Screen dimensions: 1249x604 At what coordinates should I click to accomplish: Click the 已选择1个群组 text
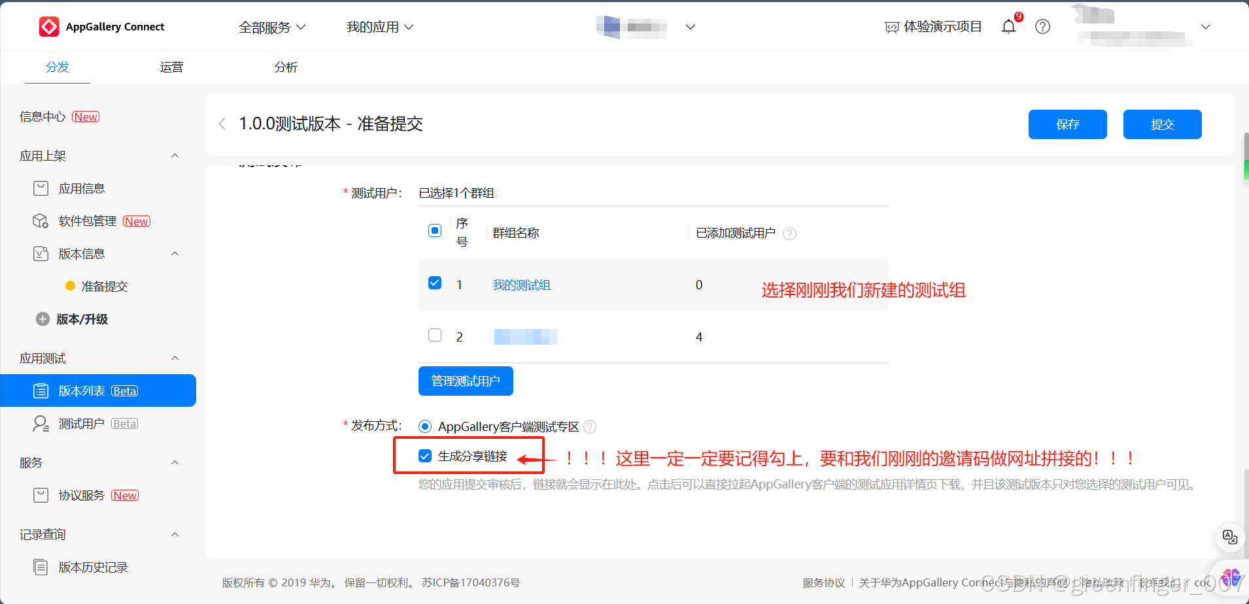[x=456, y=193]
